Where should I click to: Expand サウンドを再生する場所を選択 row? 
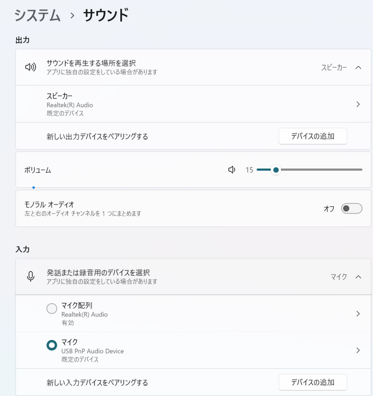91,67
